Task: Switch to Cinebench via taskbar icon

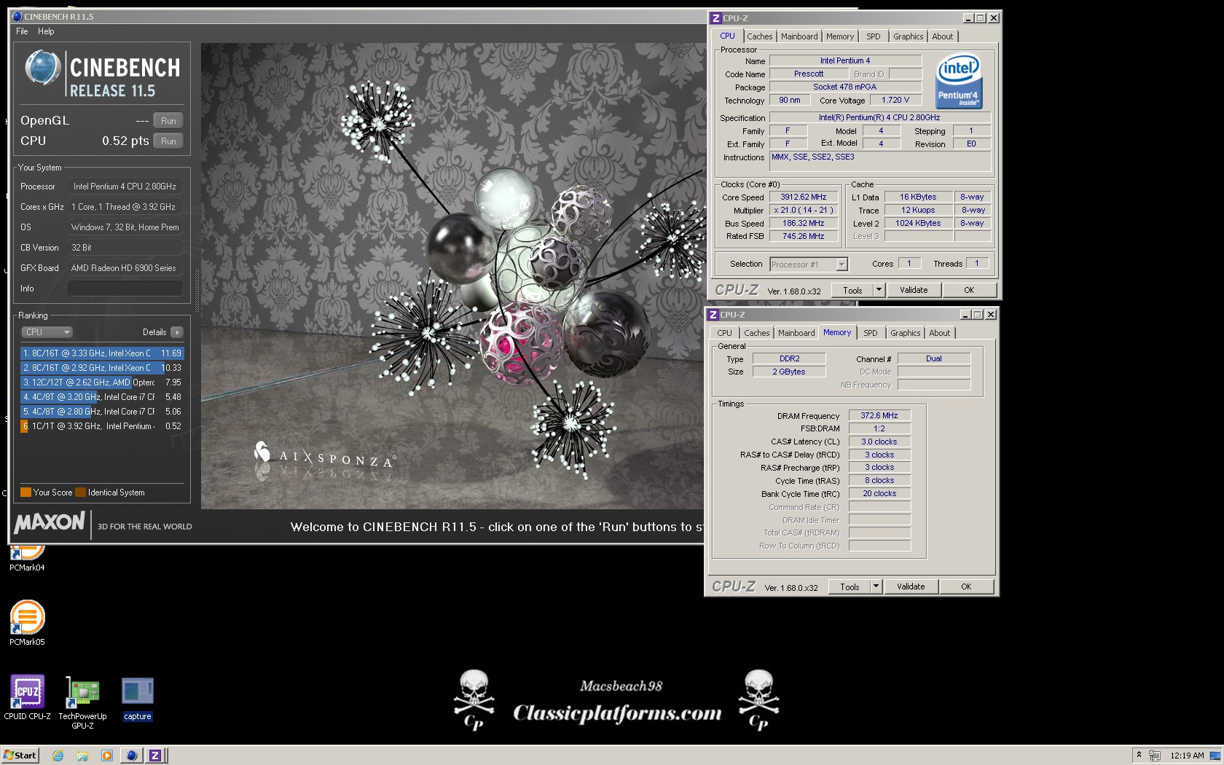Action: tap(132, 756)
